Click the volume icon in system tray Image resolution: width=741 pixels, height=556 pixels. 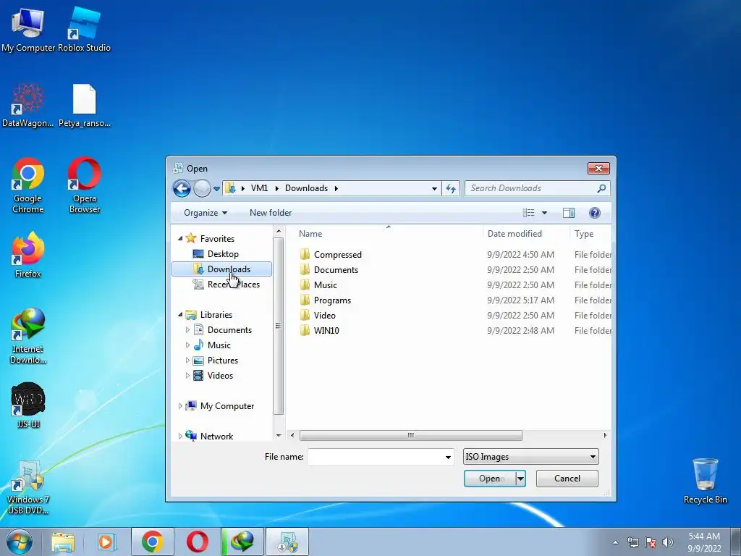(667, 542)
